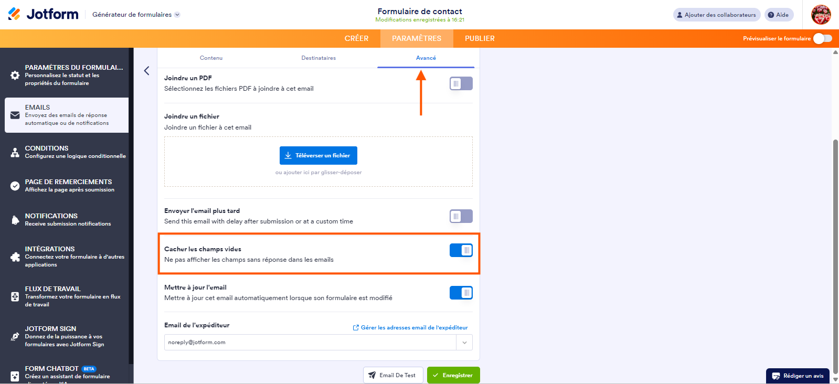The width and height of the screenshot is (839, 384).
Task: Click the Notifications bell icon
Action: 15,220
